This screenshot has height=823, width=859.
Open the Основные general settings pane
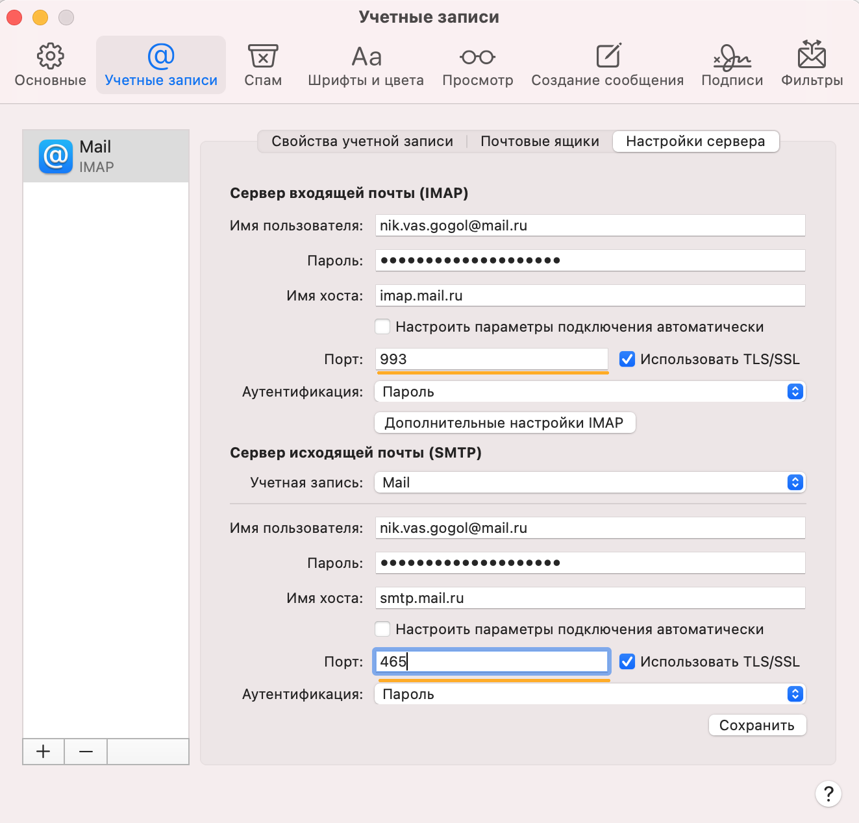click(x=50, y=65)
